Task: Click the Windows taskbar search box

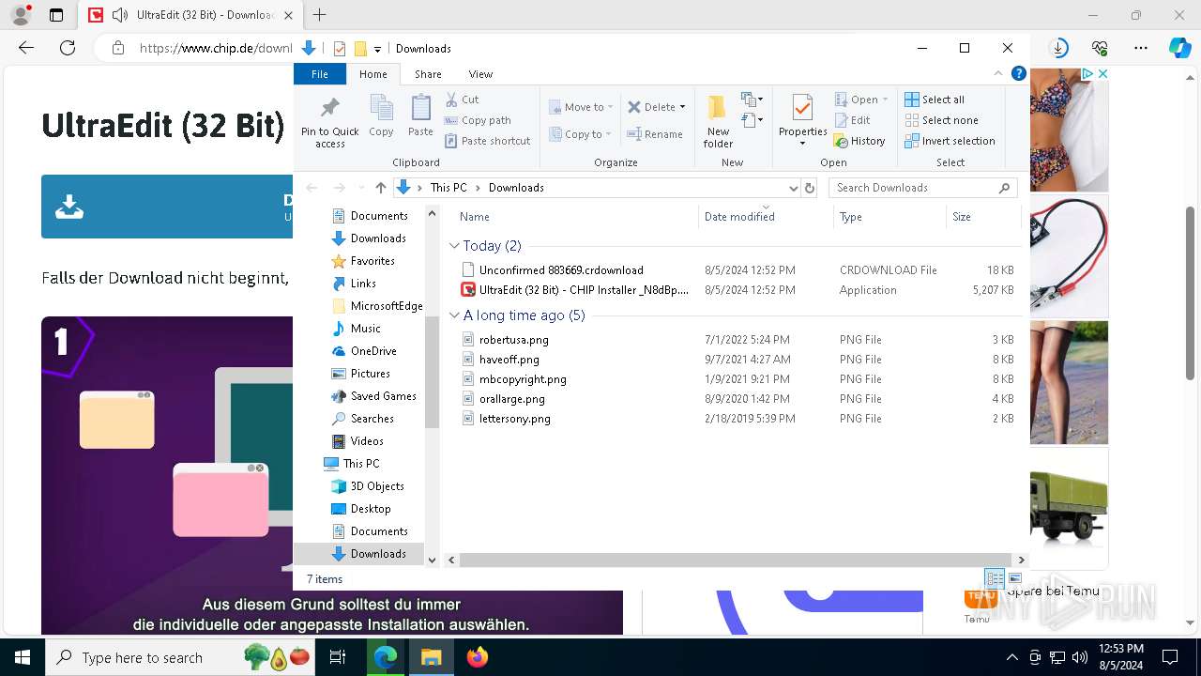Action: [x=179, y=657]
